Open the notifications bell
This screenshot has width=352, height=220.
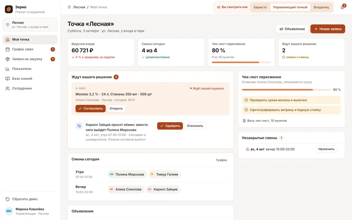[x=342, y=7]
